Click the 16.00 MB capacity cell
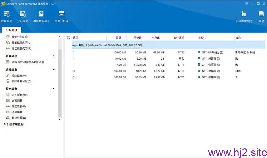Viewport: 267px width, 158px height. click(x=120, y=59)
